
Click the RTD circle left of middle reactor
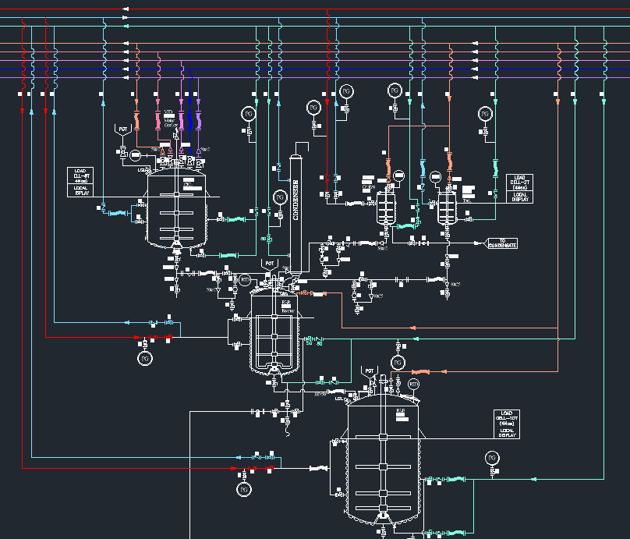[245, 279]
